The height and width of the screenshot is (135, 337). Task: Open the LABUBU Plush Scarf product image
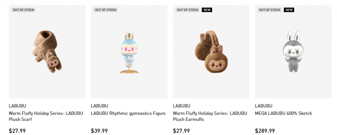(47, 52)
